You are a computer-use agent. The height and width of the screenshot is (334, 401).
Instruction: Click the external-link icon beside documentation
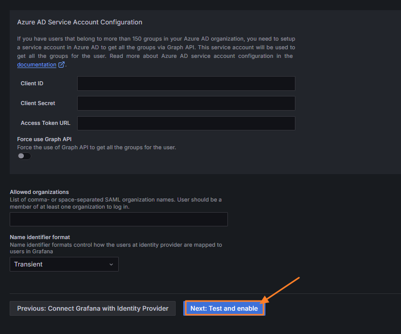pyautogui.click(x=62, y=65)
